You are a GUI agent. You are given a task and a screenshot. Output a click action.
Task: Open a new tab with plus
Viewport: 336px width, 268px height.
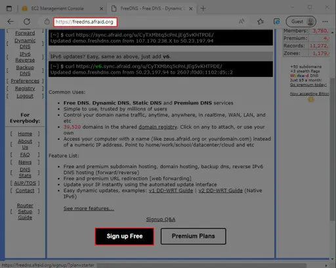coord(203,9)
